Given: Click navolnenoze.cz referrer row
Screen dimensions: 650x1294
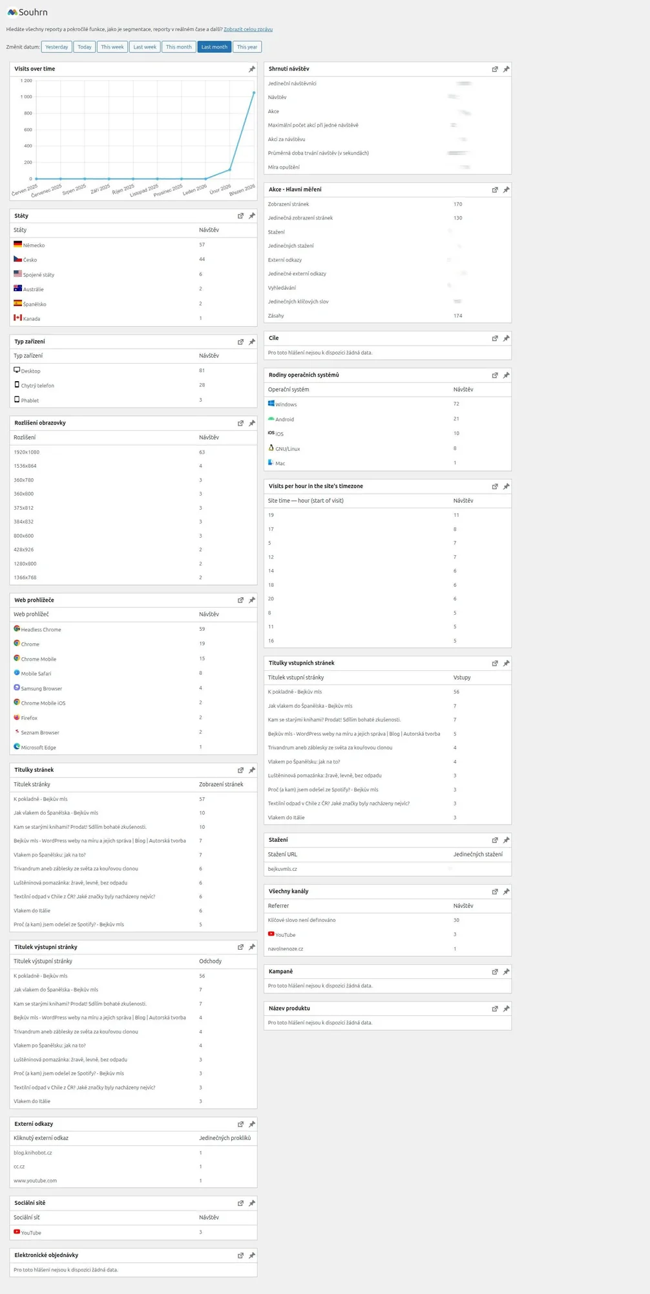Looking at the screenshot, I should (x=388, y=949).
